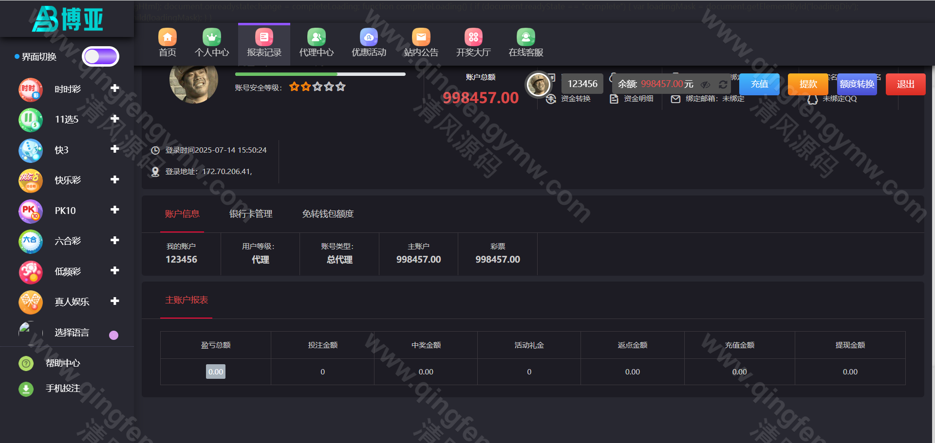Toggle the 界面切换 switch
Viewport: 935px width, 443px height.
100,57
